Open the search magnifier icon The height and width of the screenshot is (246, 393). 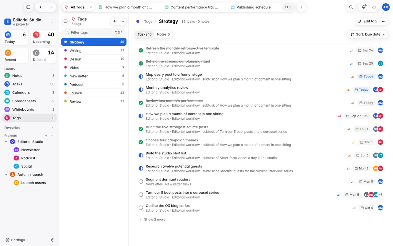(x=351, y=7)
